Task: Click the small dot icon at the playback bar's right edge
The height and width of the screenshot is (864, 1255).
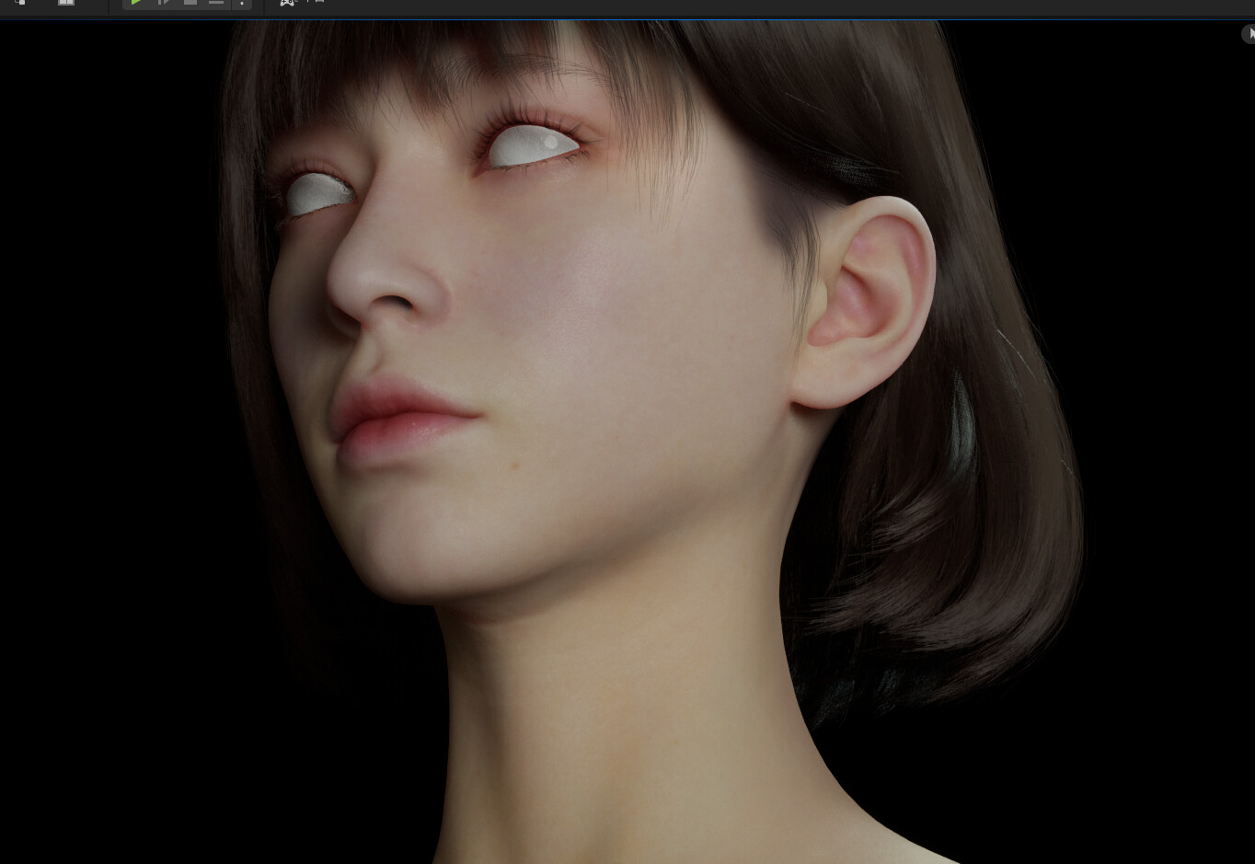Action: pos(240,3)
